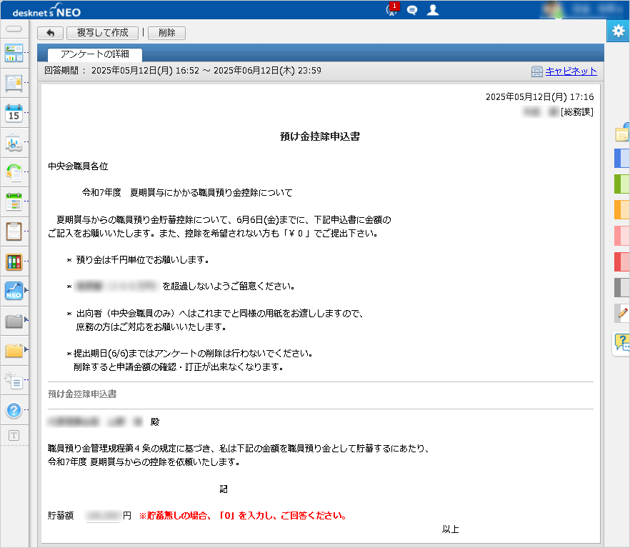Click the notification bell with red badge

tap(391, 9)
